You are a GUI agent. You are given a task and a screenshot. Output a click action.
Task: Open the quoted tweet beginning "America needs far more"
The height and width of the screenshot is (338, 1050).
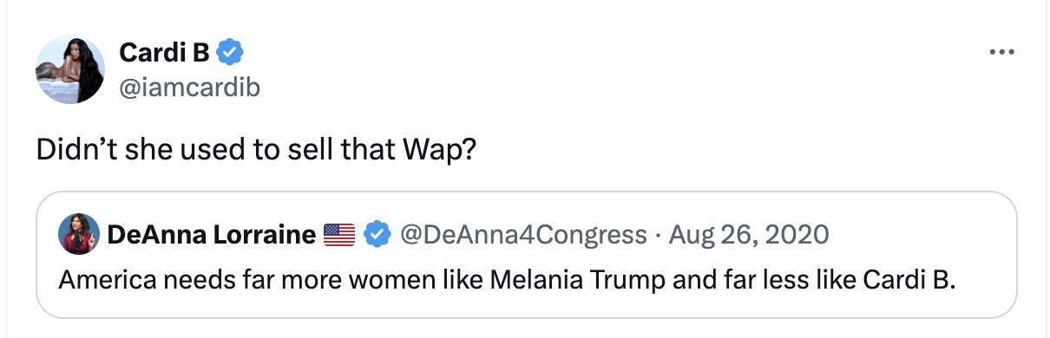coord(526,255)
